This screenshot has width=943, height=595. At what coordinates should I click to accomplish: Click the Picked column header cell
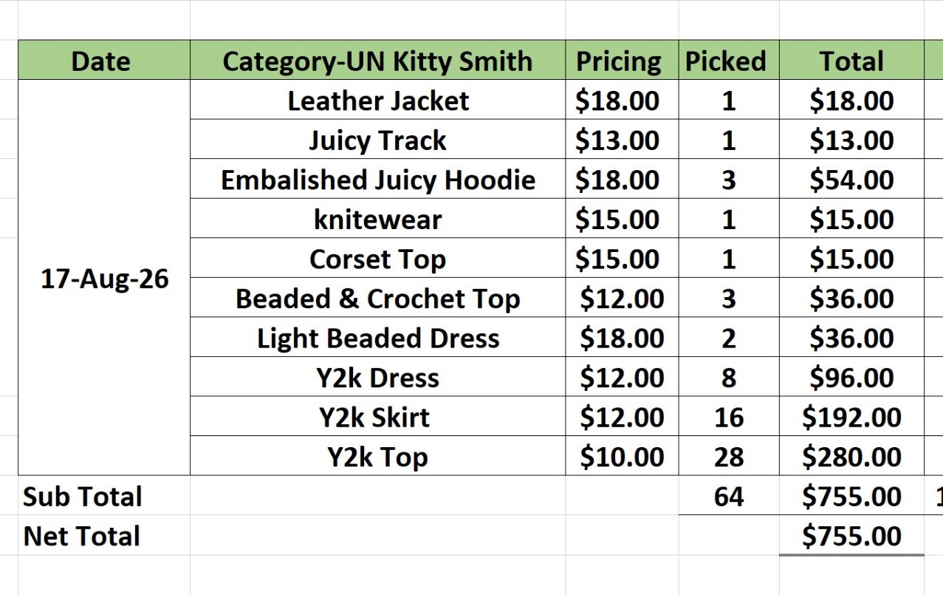click(x=728, y=60)
